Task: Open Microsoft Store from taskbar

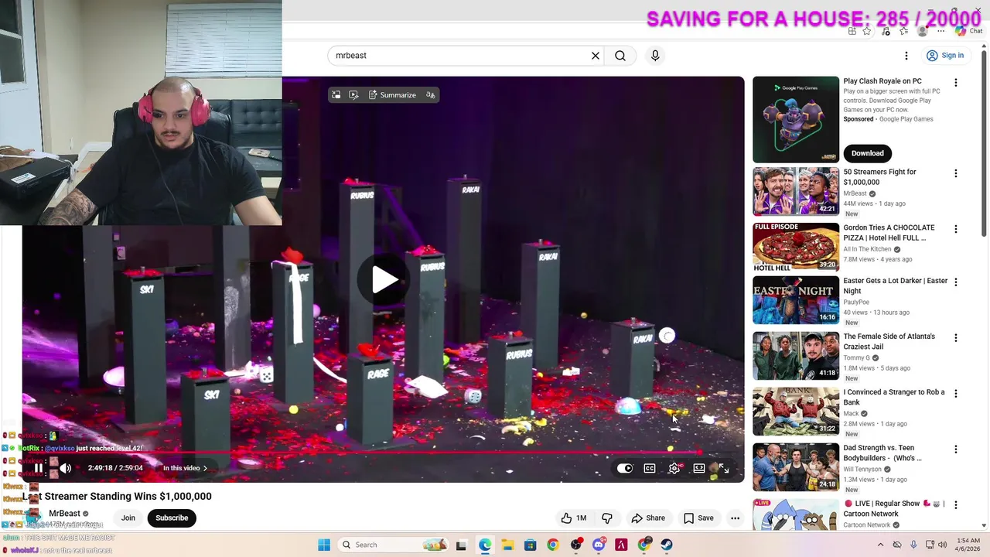Action: pos(530,545)
